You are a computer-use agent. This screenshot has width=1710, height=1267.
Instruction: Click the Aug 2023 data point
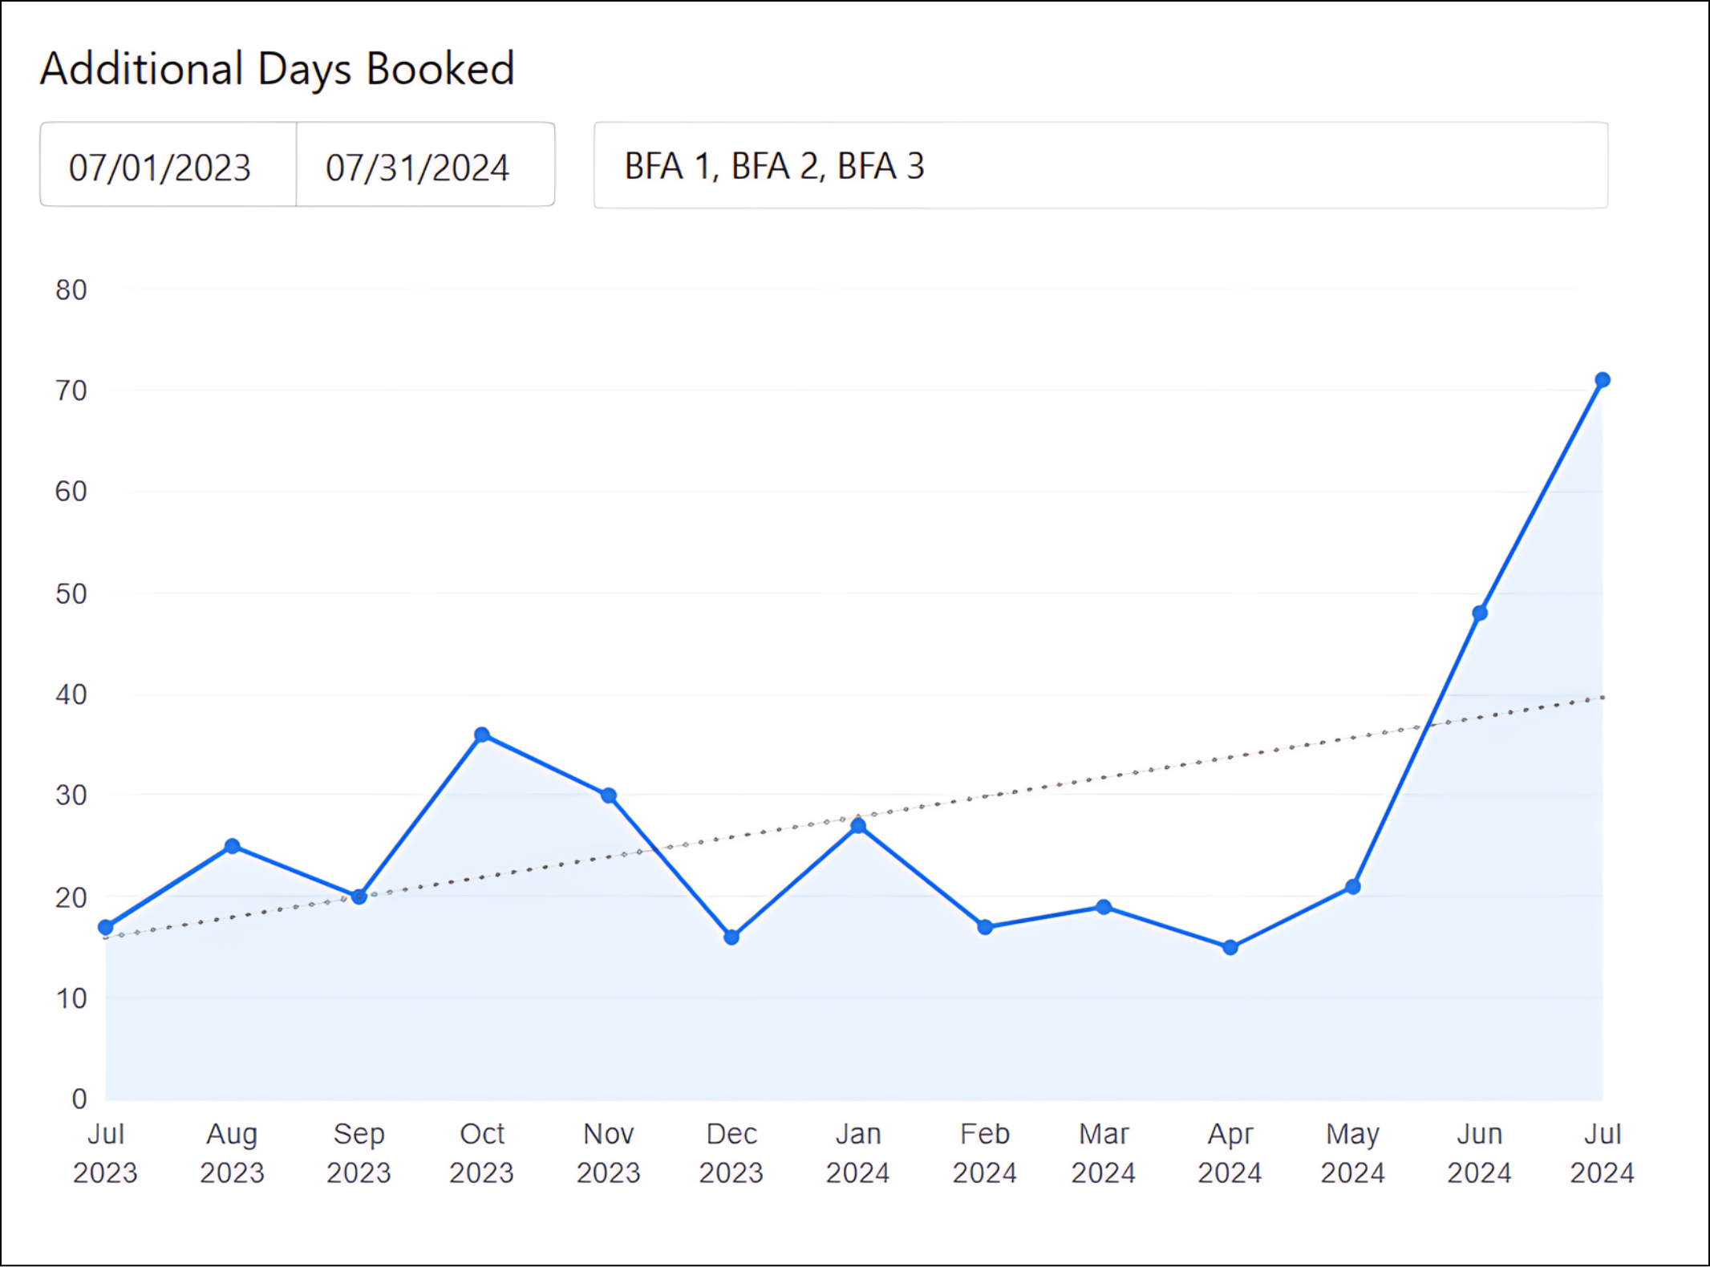pos(233,846)
